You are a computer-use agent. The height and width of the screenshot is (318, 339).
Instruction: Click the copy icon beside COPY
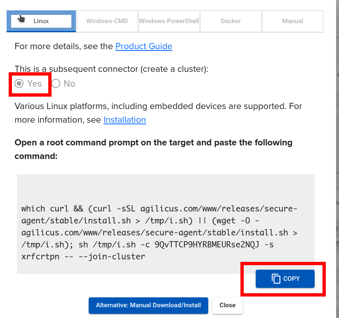click(x=276, y=279)
